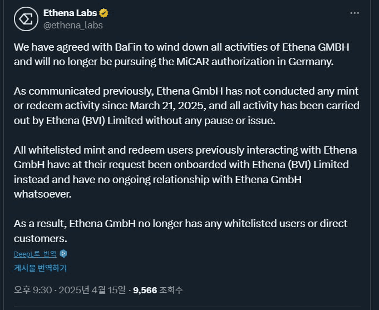Open the @ethena_labs handle link

click(x=73, y=25)
